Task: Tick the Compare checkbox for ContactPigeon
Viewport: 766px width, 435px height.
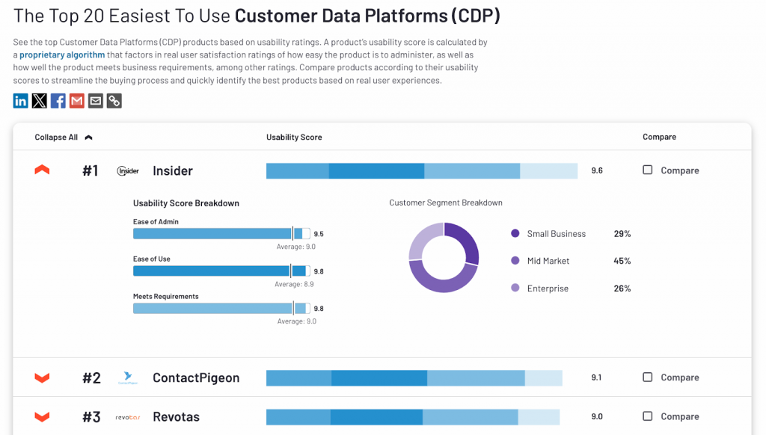Action: pyautogui.click(x=648, y=377)
